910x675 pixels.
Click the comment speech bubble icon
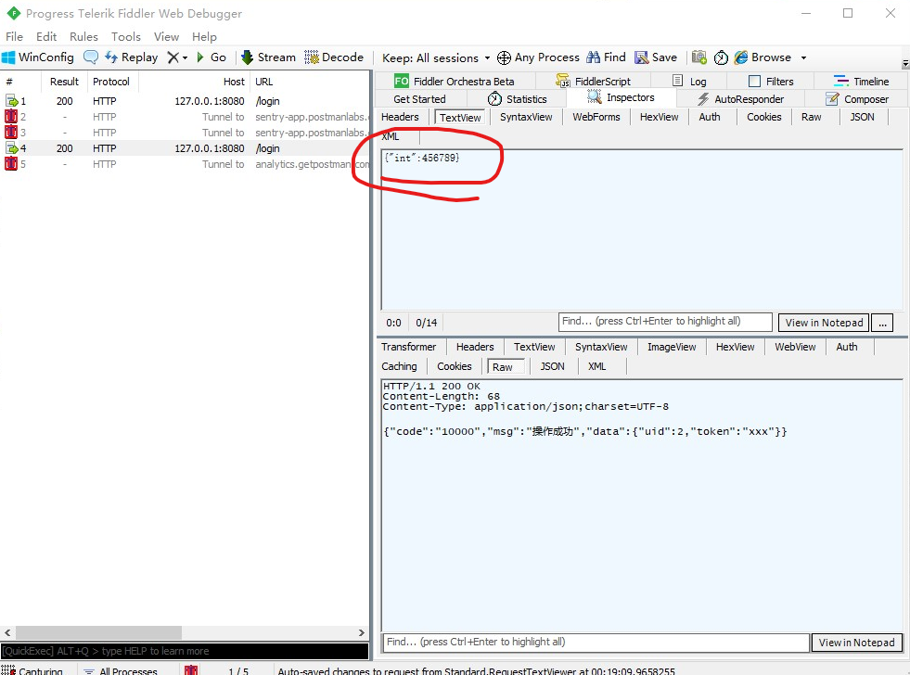[91, 57]
